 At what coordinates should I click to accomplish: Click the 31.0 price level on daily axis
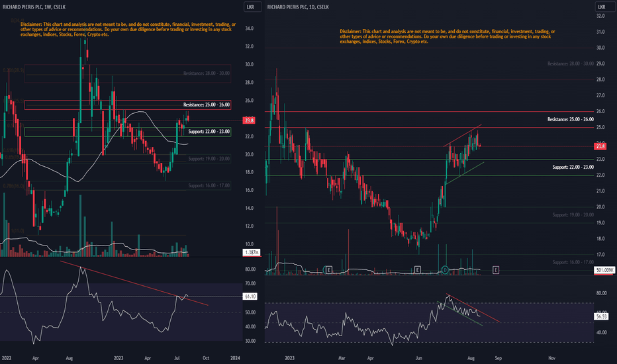[600, 32]
